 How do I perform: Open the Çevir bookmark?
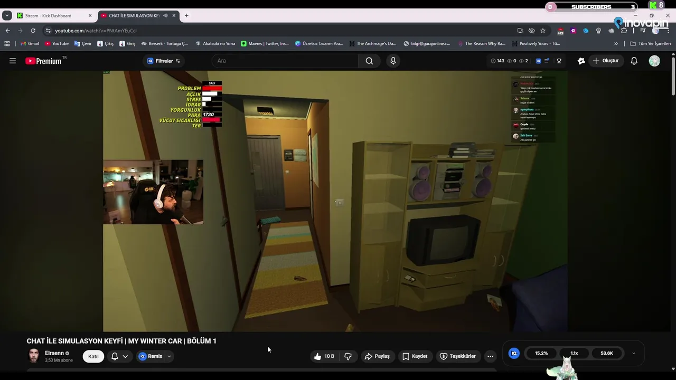pos(83,44)
